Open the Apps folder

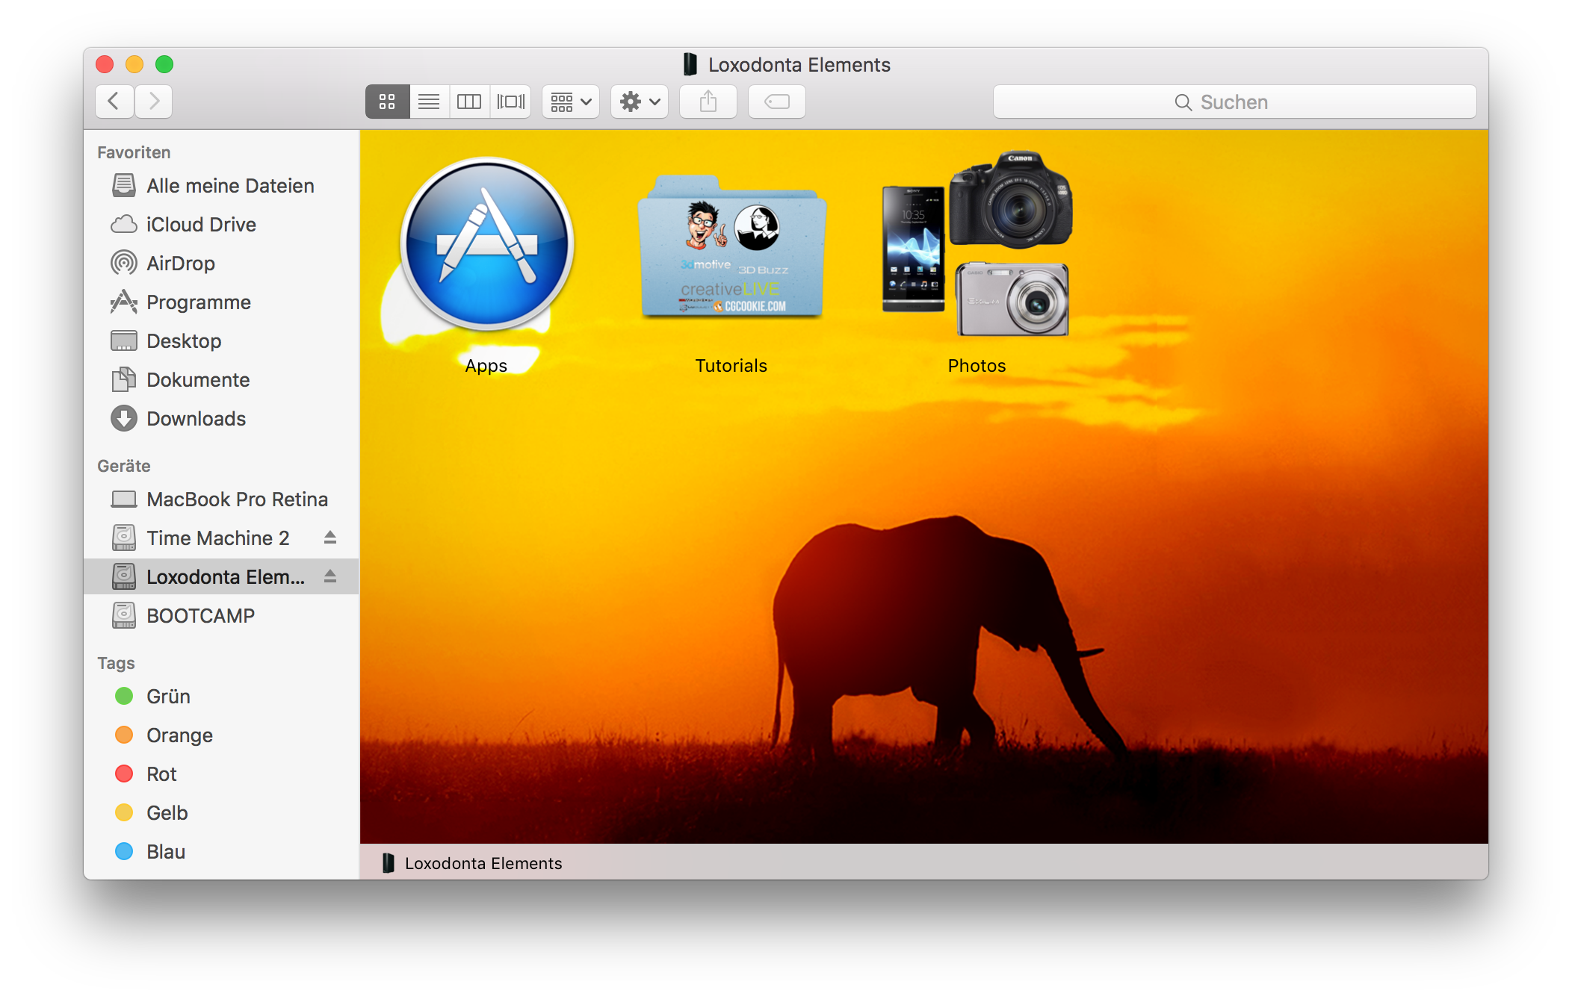pyautogui.click(x=487, y=245)
